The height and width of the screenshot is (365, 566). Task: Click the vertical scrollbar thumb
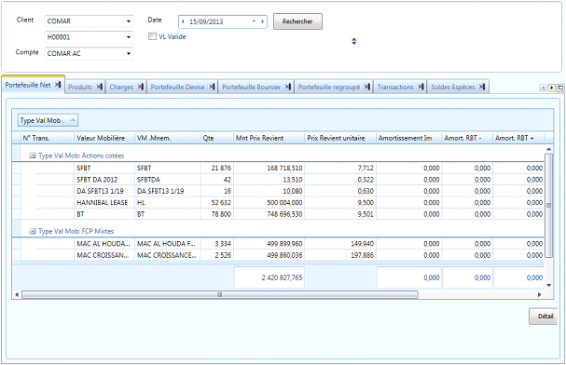(x=548, y=206)
